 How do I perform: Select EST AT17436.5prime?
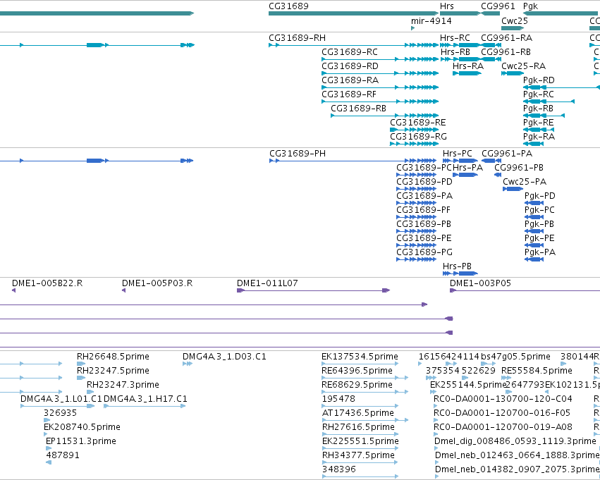pos(365,420)
